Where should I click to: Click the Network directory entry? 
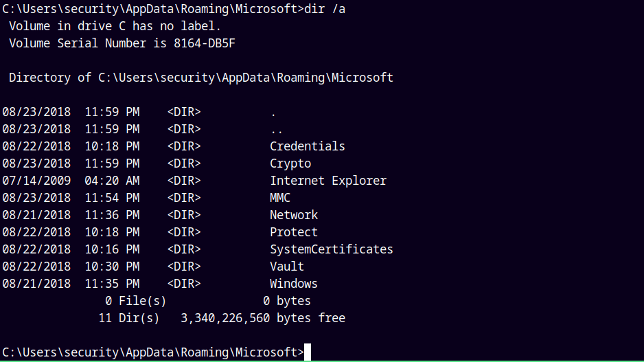tap(293, 215)
